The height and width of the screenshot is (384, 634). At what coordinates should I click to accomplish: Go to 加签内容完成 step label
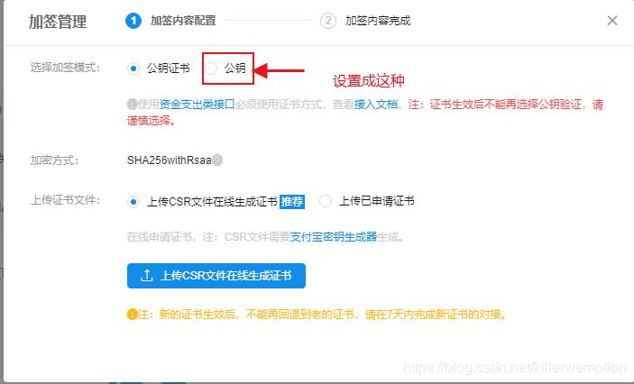click(378, 21)
